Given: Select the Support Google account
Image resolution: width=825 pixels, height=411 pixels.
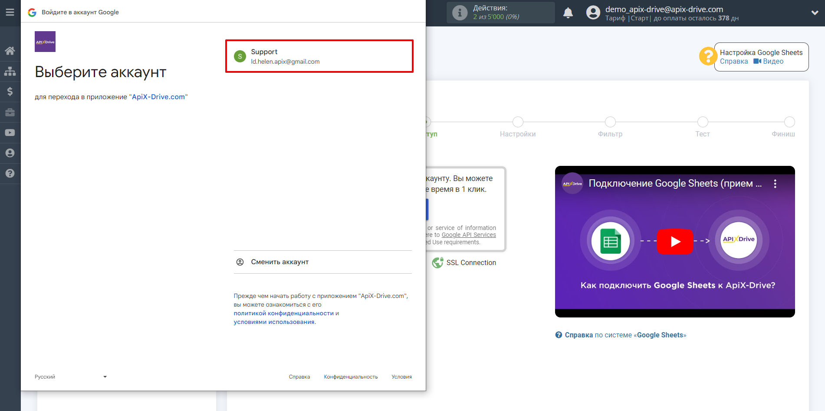Looking at the screenshot, I should [x=319, y=56].
